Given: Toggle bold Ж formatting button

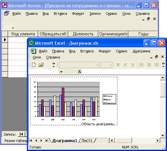Looking at the screenshot, I should 118,65.
